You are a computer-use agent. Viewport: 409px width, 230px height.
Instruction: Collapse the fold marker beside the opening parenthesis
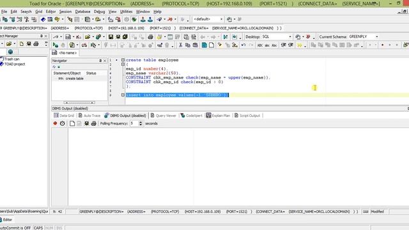coord(123,65)
